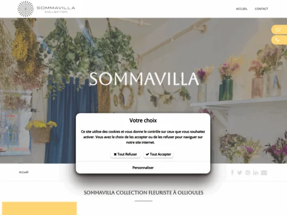Click the Votre choix dialog title

tap(143, 120)
